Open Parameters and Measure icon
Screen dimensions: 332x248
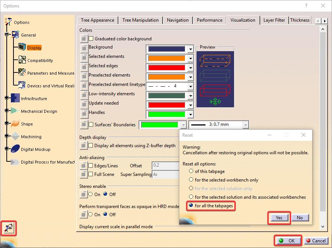coord(22,72)
